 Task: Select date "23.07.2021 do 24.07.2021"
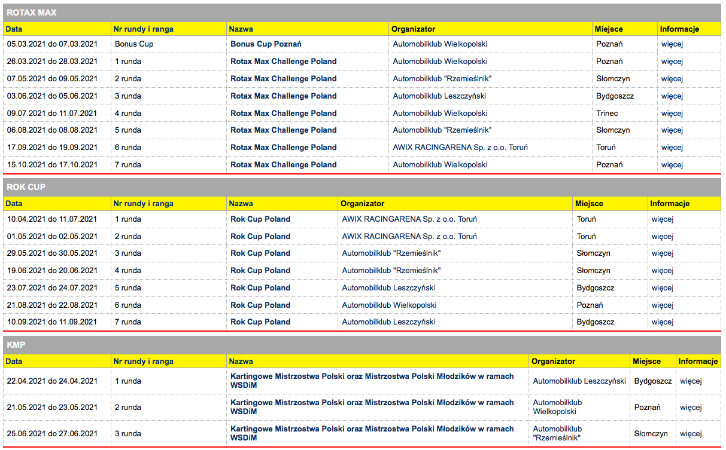pyautogui.click(x=52, y=288)
